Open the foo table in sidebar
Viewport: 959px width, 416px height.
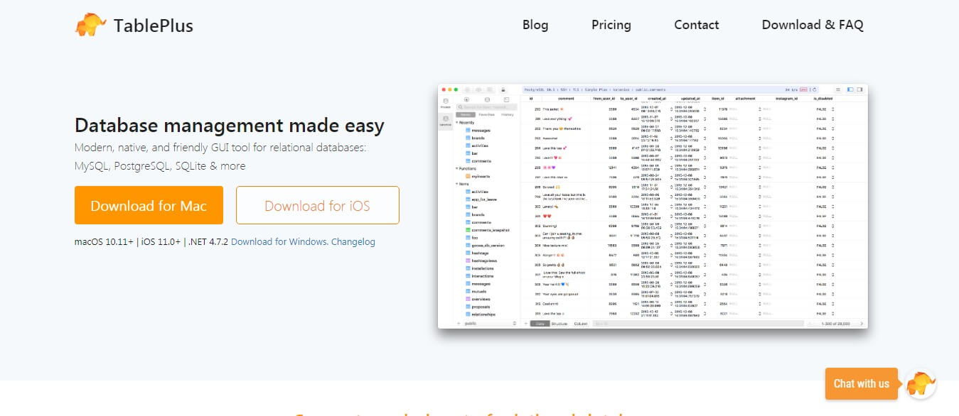(x=476, y=238)
